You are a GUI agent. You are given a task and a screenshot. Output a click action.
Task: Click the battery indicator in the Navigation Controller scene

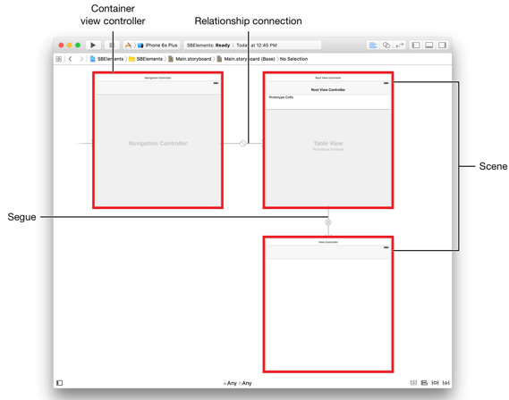coord(216,83)
